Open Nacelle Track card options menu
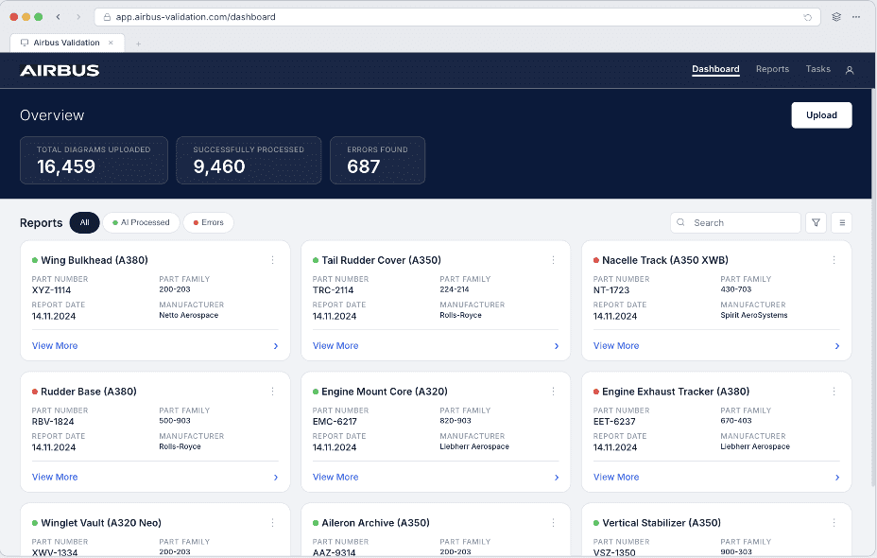This screenshot has width=877, height=558. pos(834,260)
